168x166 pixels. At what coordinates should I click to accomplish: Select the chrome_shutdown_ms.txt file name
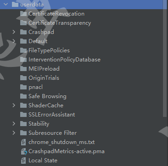click(62, 142)
